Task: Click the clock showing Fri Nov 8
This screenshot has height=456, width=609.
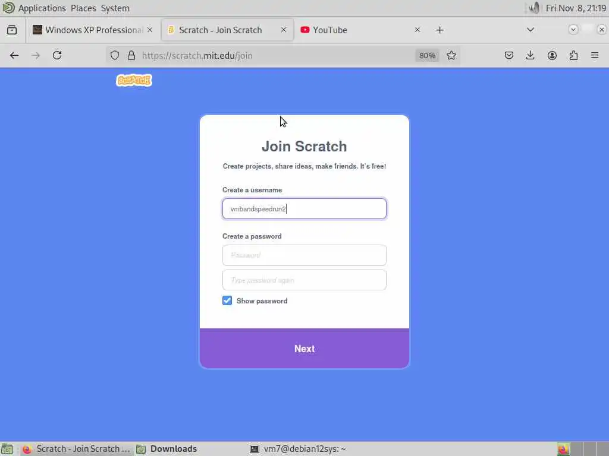Action: (576, 8)
